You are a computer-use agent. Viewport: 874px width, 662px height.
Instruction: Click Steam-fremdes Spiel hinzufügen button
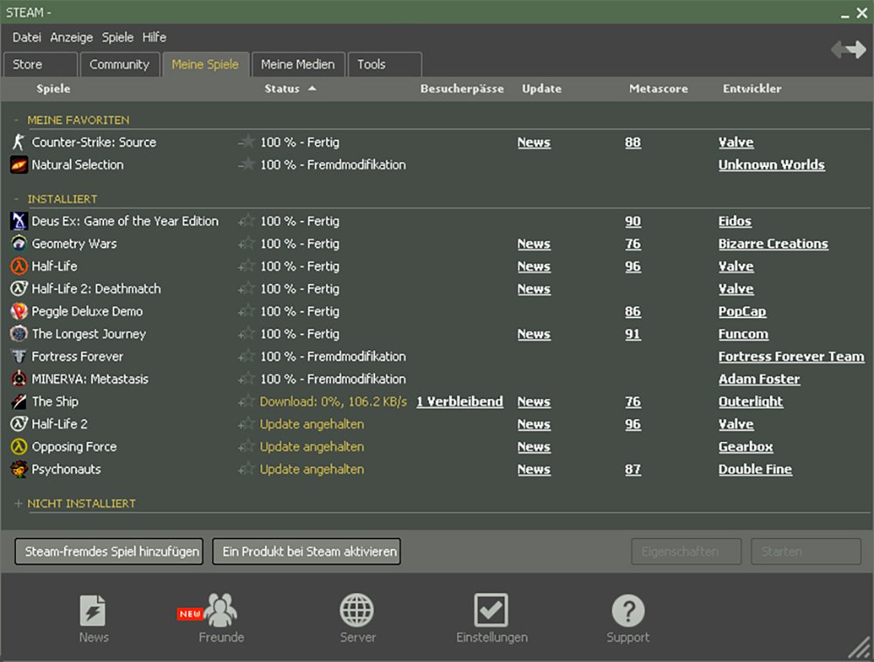click(109, 552)
